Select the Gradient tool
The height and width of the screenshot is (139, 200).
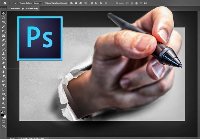(3, 67)
